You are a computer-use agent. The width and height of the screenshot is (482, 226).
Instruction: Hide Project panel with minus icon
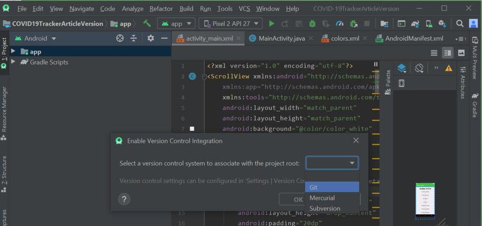pyautogui.click(x=164, y=38)
